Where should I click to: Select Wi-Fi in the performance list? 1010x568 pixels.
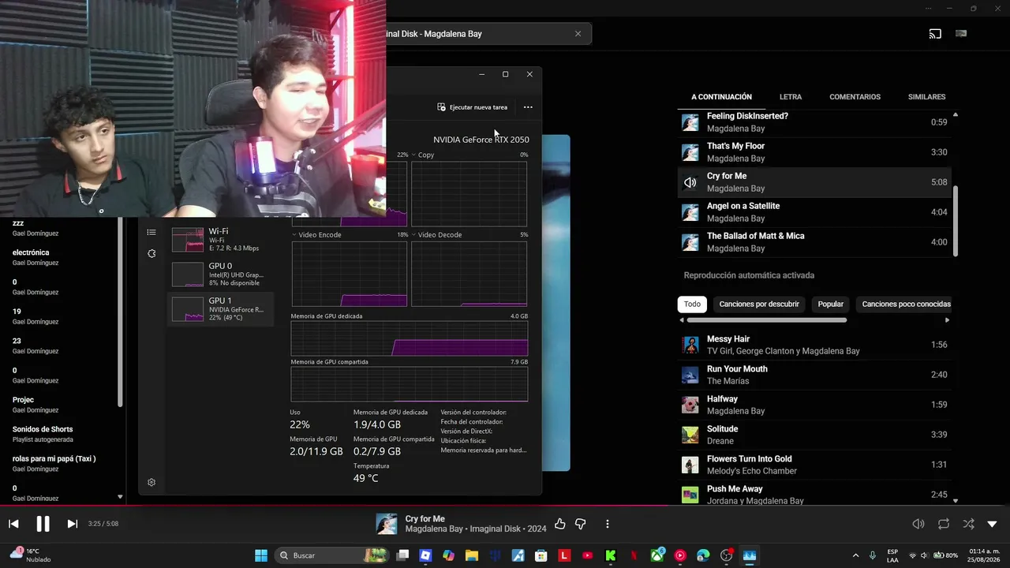pos(220,240)
